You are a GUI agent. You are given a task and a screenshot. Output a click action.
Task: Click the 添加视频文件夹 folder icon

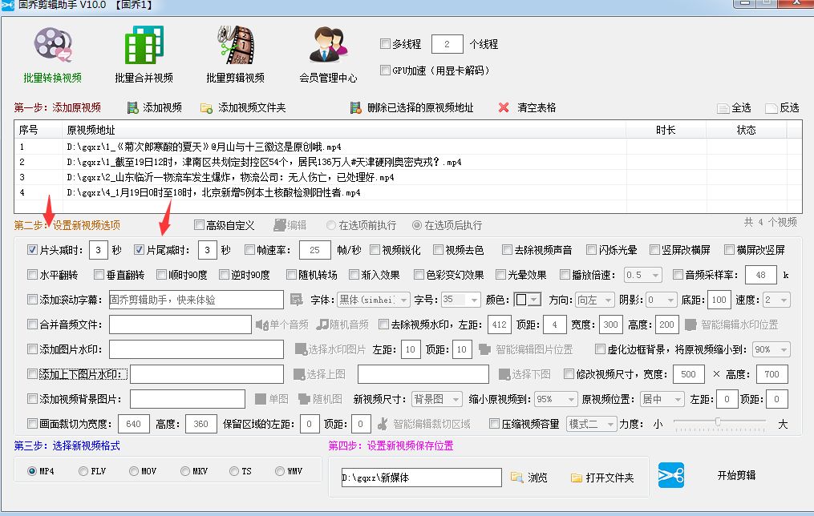coord(206,108)
